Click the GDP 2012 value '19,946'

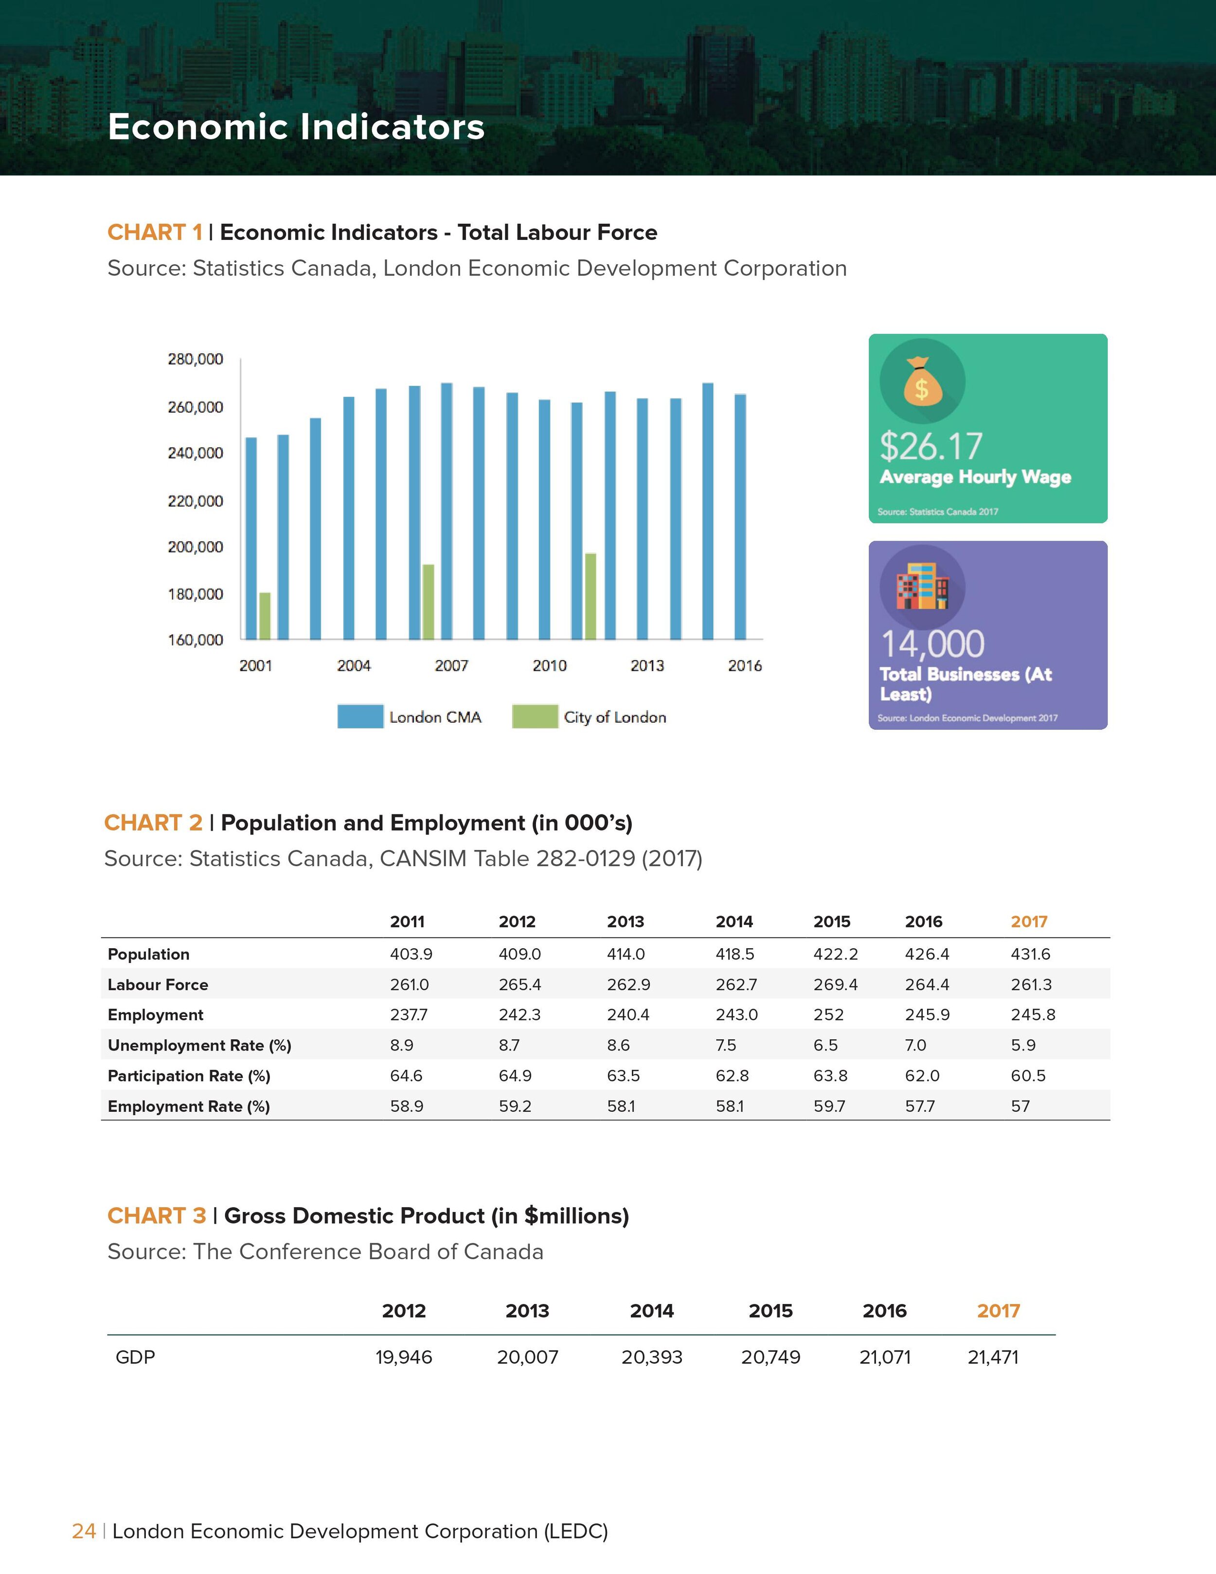pos(404,1358)
